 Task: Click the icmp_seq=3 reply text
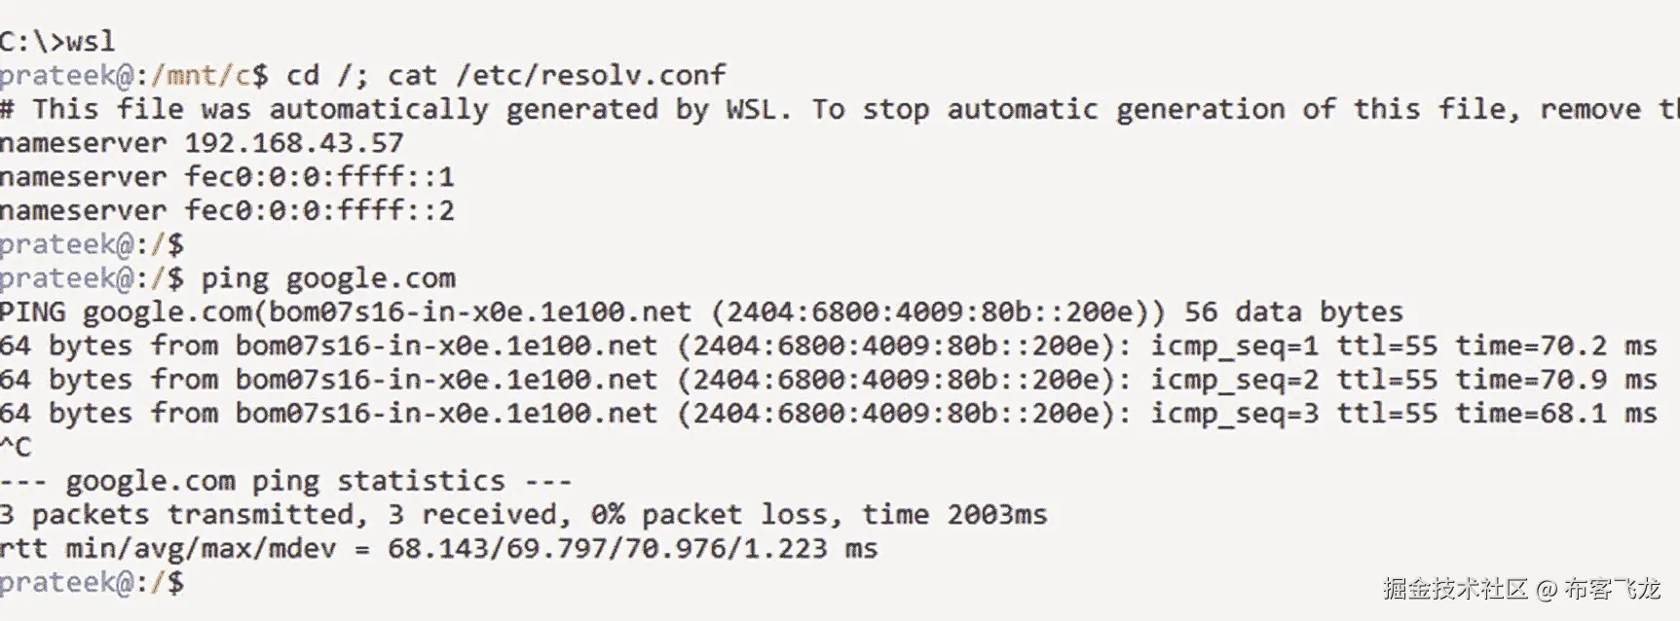point(1234,414)
